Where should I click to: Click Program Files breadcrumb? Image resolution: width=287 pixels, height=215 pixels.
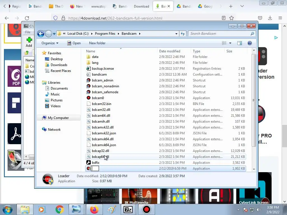click(x=105, y=34)
